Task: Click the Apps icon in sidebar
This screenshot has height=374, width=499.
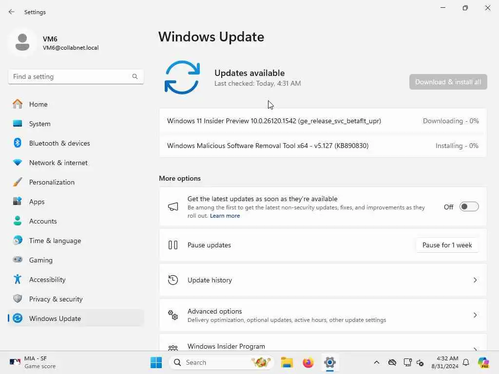Action: coord(18,201)
